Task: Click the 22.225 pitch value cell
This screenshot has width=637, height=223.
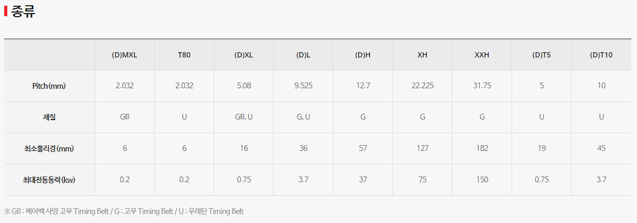Action: pos(422,86)
